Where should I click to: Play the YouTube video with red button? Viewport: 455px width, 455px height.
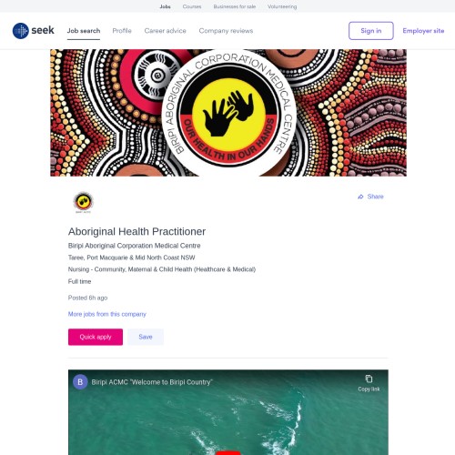[x=228, y=452]
